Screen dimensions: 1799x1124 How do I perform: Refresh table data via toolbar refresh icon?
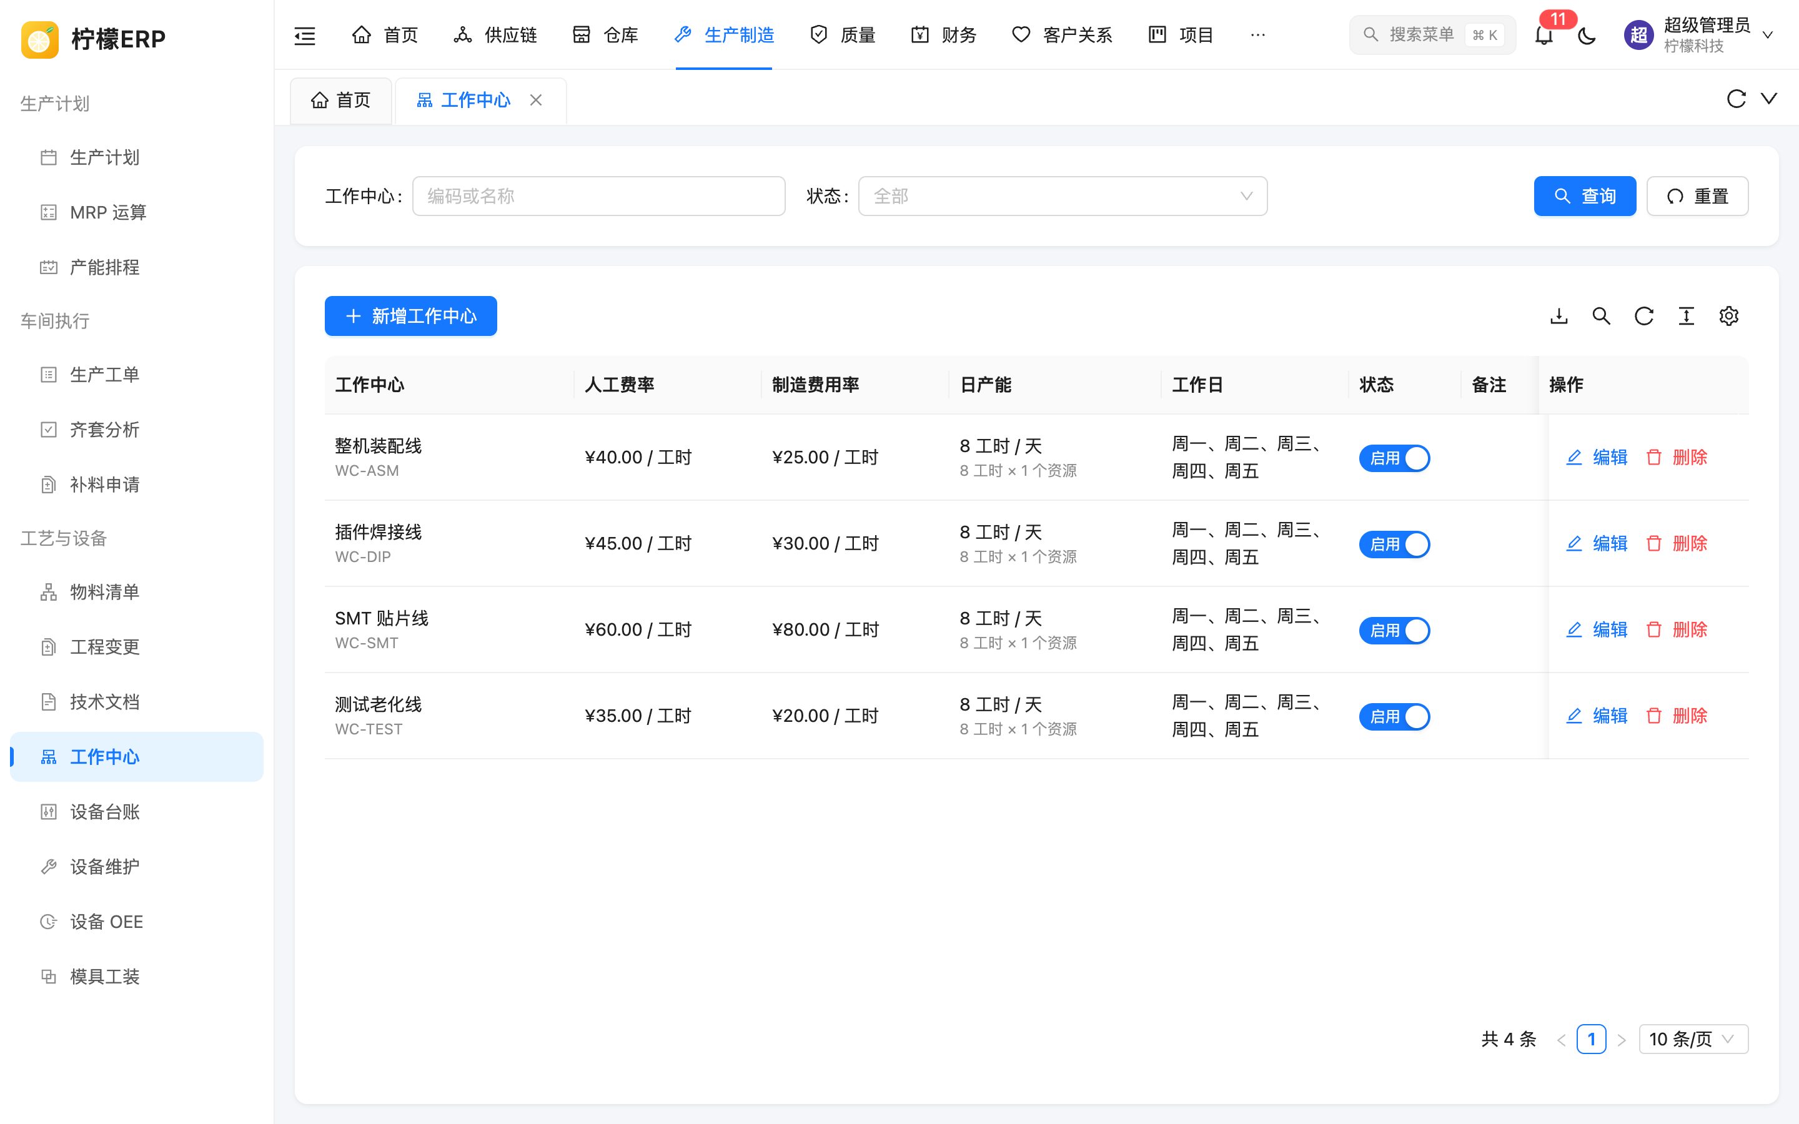[x=1643, y=316]
